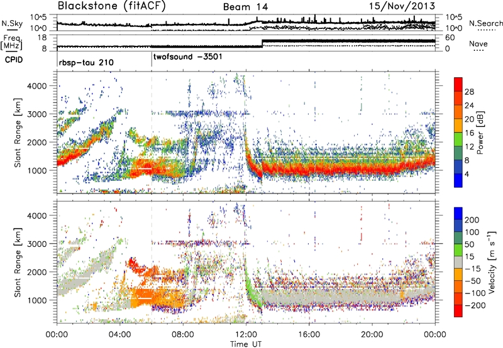Click the 'Time UT' axis label
The height and width of the screenshot is (348, 503).
click(246, 344)
